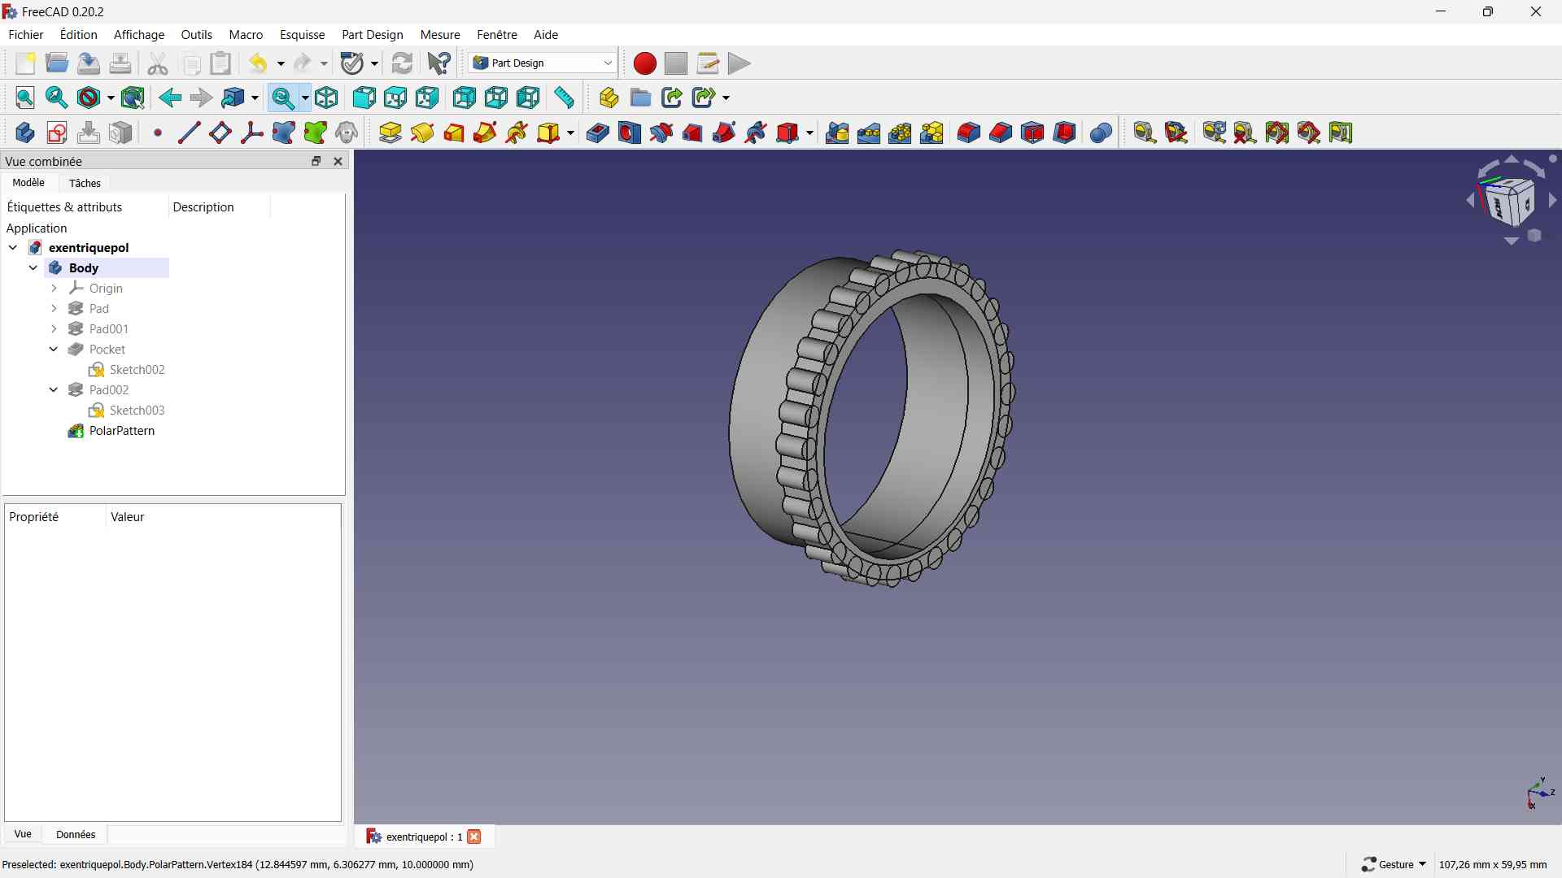The width and height of the screenshot is (1562, 878).
Task: Click the Create Sketch icon
Action: click(x=57, y=133)
